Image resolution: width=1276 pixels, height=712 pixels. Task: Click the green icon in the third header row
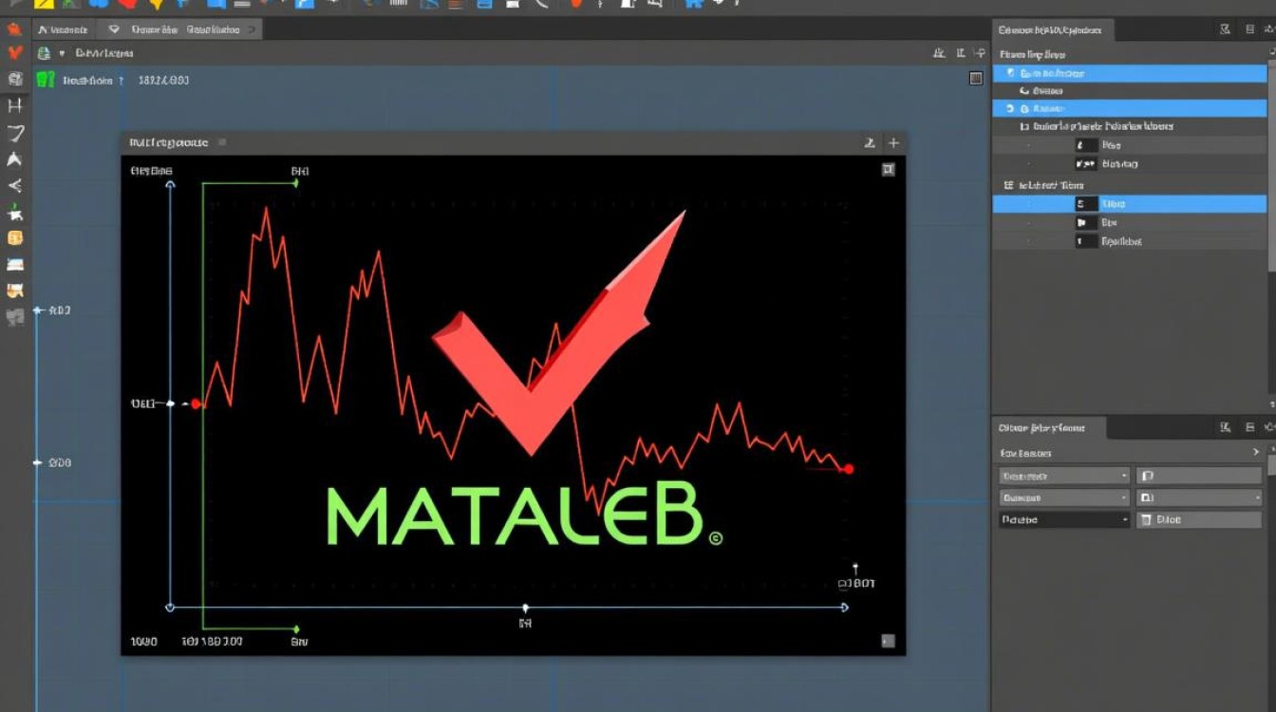tap(45, 80)
